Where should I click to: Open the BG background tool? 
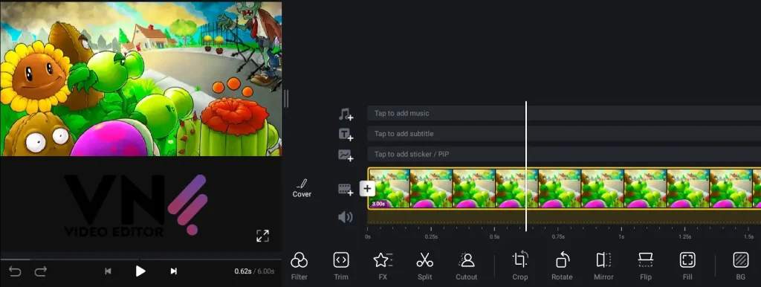coord(741,265)
